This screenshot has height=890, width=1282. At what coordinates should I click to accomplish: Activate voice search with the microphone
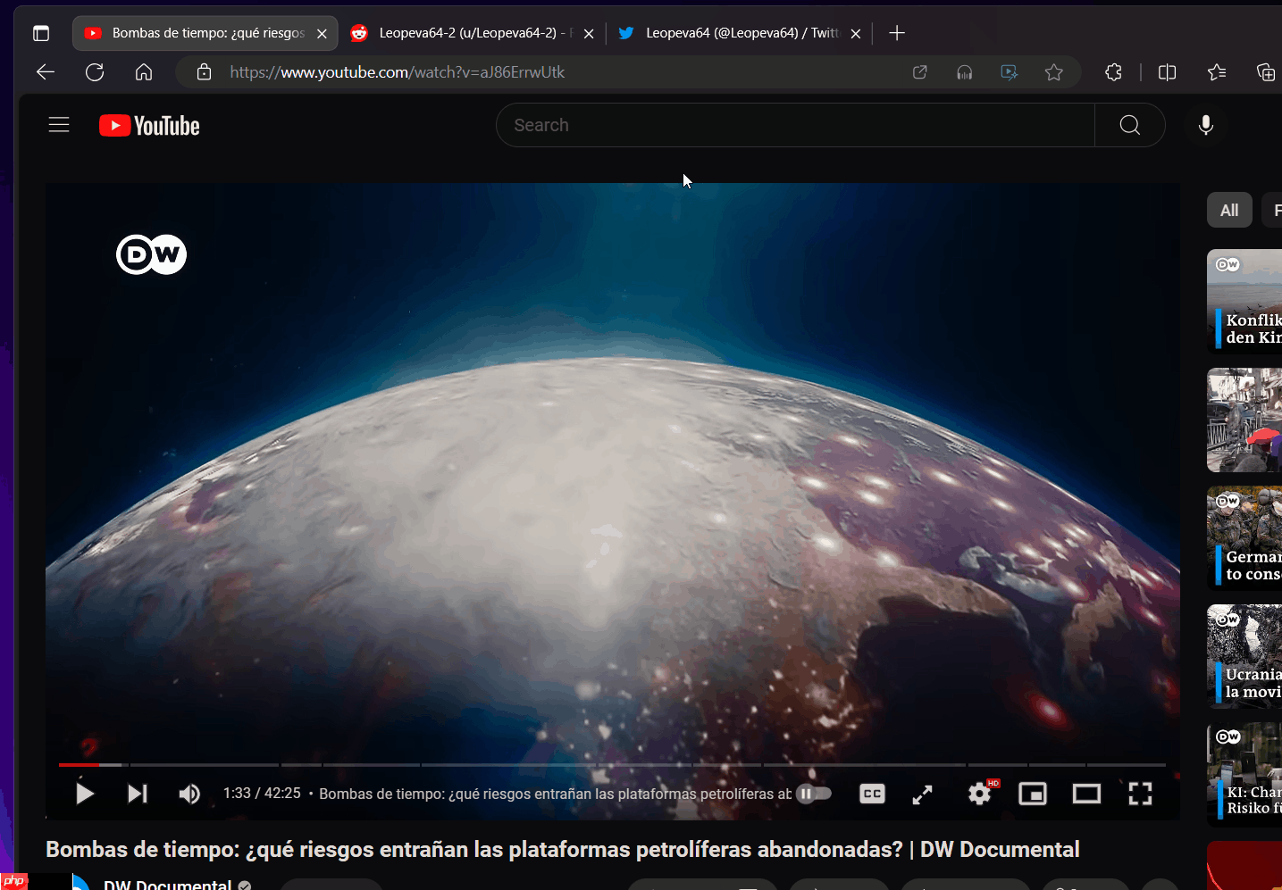pos(1205,125)
